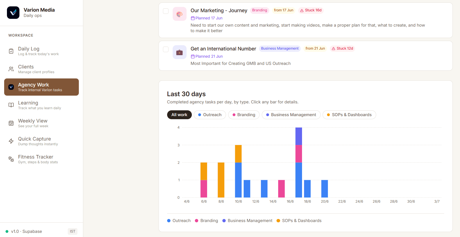Viewport: 460px width, 237px height.
Task: Click the Branding legend entry below the chart
Action: pyautogui.click(x=207, y=221)
